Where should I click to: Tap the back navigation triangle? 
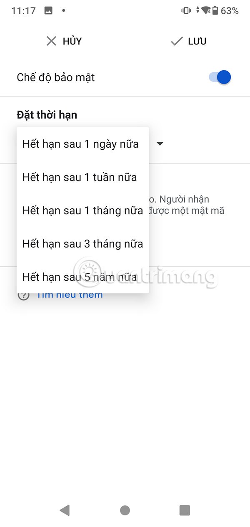click(65, 510)
